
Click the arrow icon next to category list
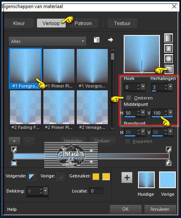click(111, 40)
